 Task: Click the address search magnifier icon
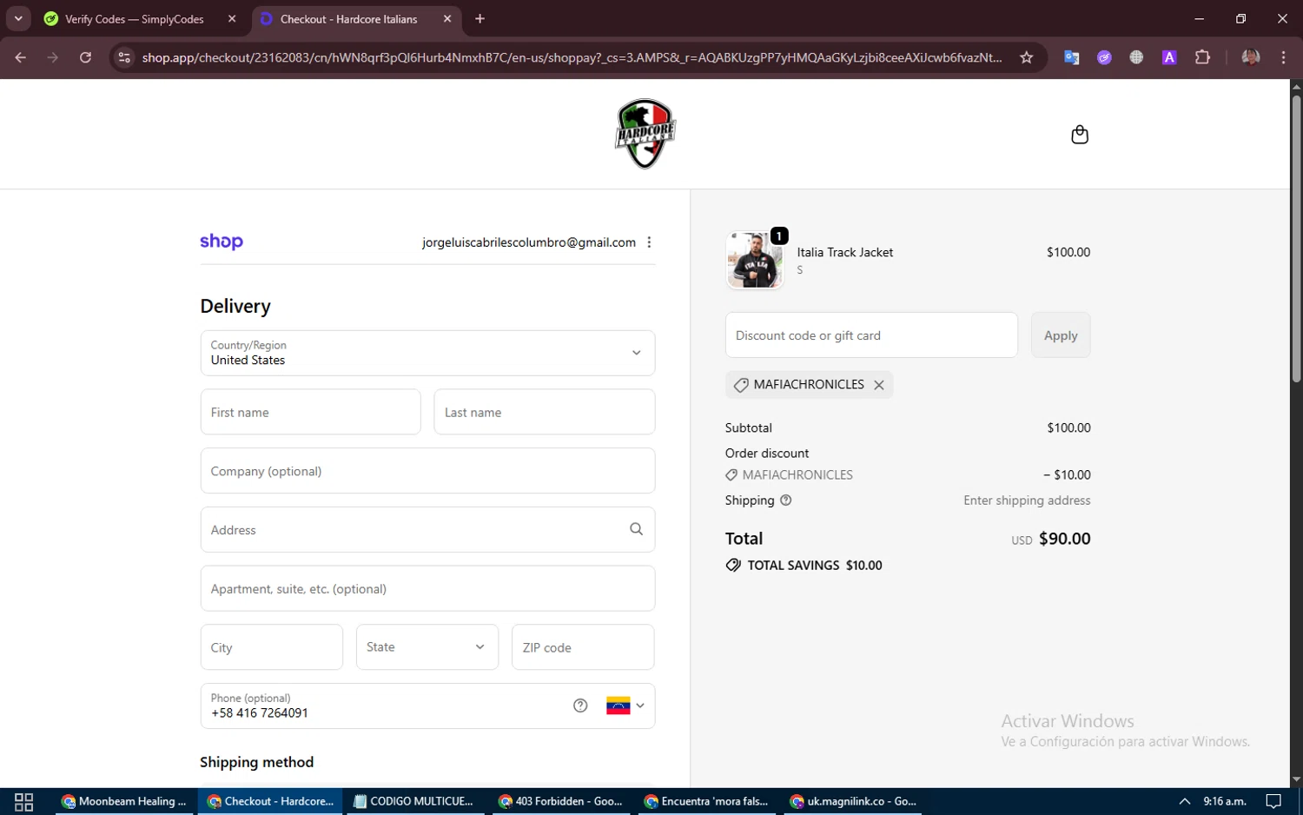point(636,529)
